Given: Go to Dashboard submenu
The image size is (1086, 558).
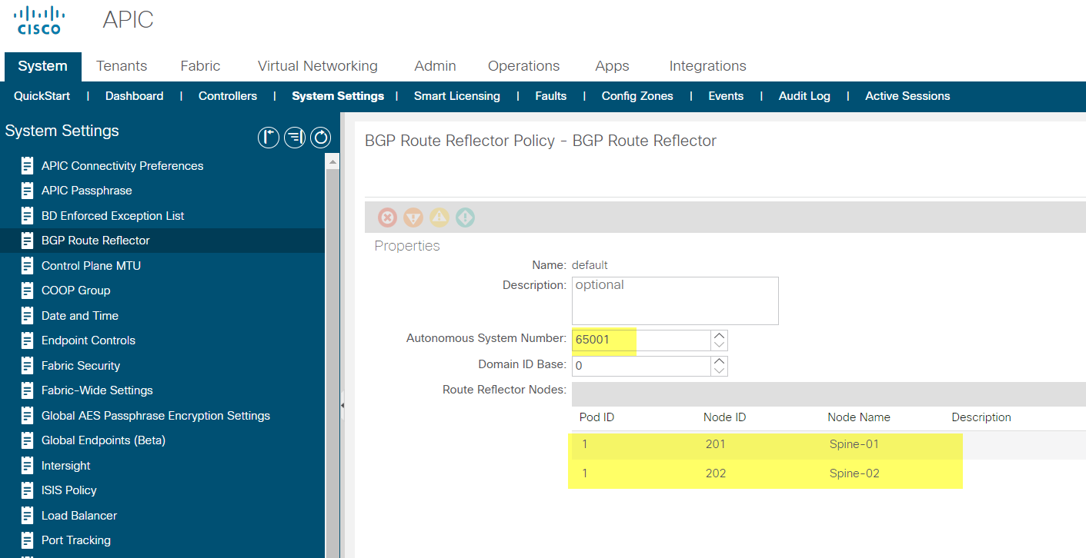Looking at the screenshot, I should tap(134, 96).
